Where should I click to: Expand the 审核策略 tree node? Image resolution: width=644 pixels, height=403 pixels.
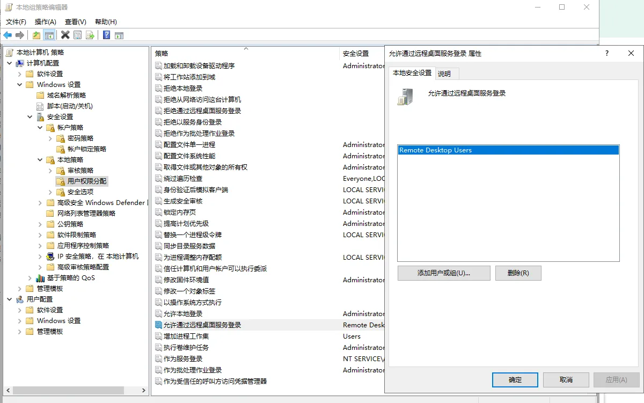pos(50,171)
